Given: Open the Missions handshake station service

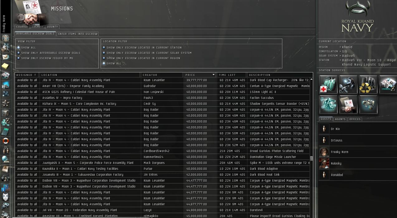Looking at the screenshot, I should [x=348, y=104].
